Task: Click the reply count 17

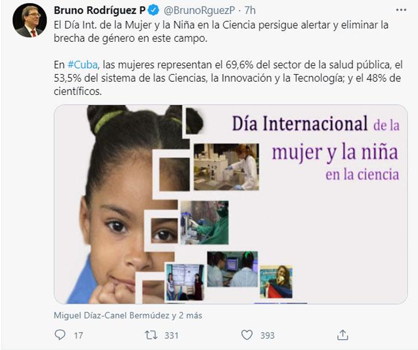Action: point(78,335)
